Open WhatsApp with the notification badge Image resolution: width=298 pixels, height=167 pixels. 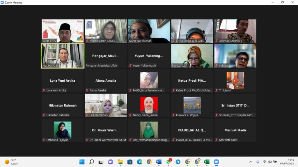point(168,162)
